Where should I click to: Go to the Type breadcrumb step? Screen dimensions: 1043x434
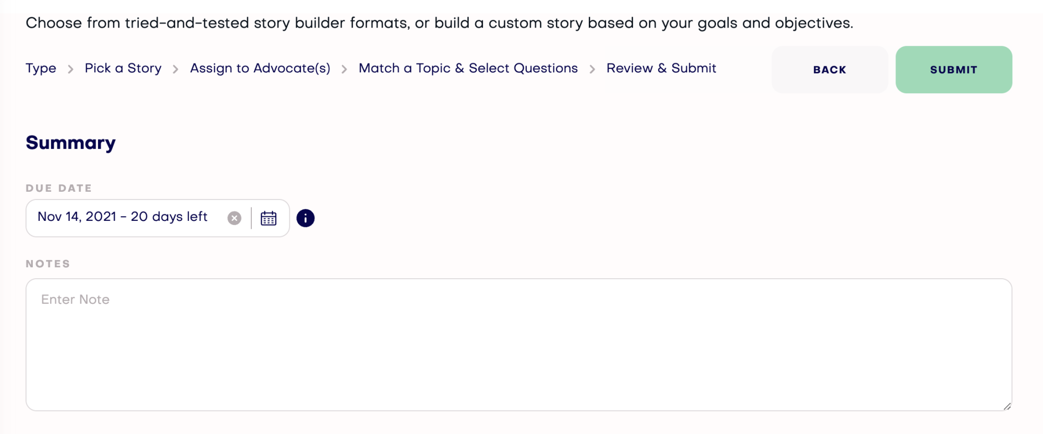(x=41, y=68)
